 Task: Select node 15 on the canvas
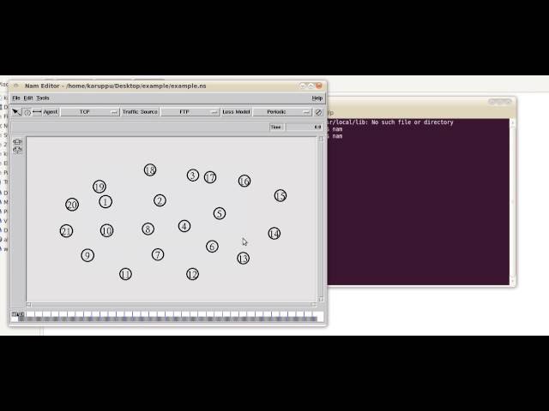click(x=281, y=195)
